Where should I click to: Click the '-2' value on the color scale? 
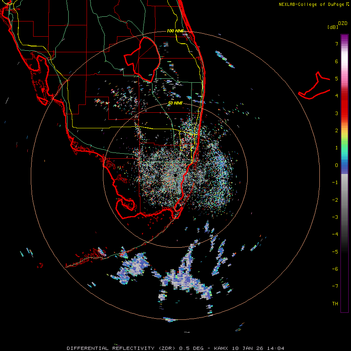click(335, 200)
